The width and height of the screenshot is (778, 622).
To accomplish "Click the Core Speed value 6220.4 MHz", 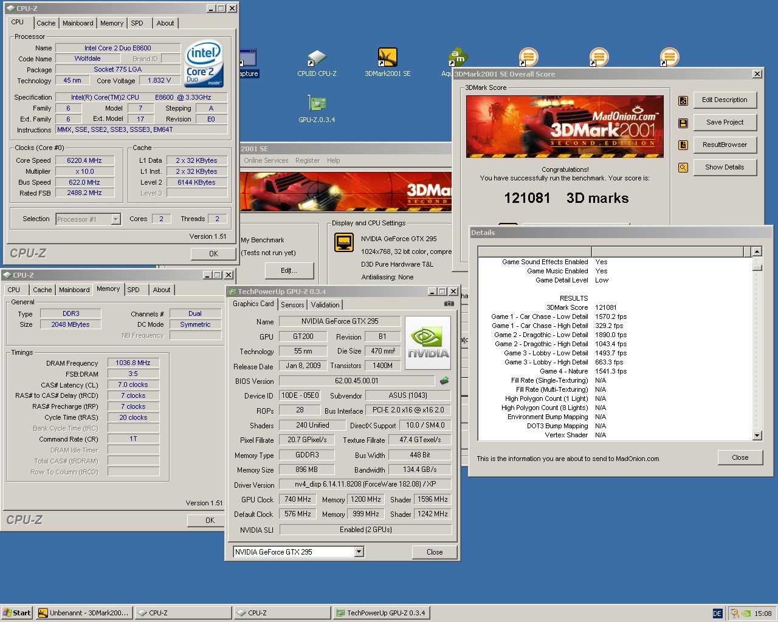I will pos(84,160).
